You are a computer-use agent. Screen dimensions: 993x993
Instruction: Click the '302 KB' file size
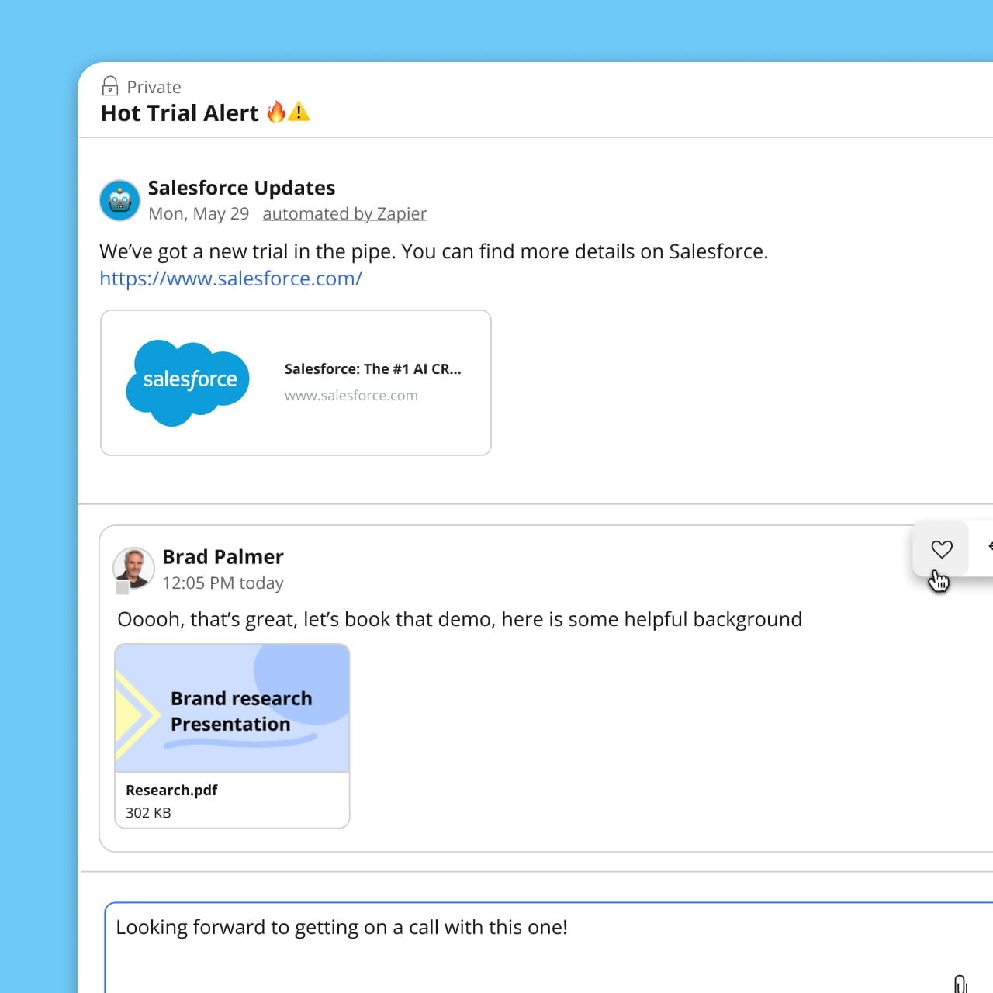click(x=148, y=813)
